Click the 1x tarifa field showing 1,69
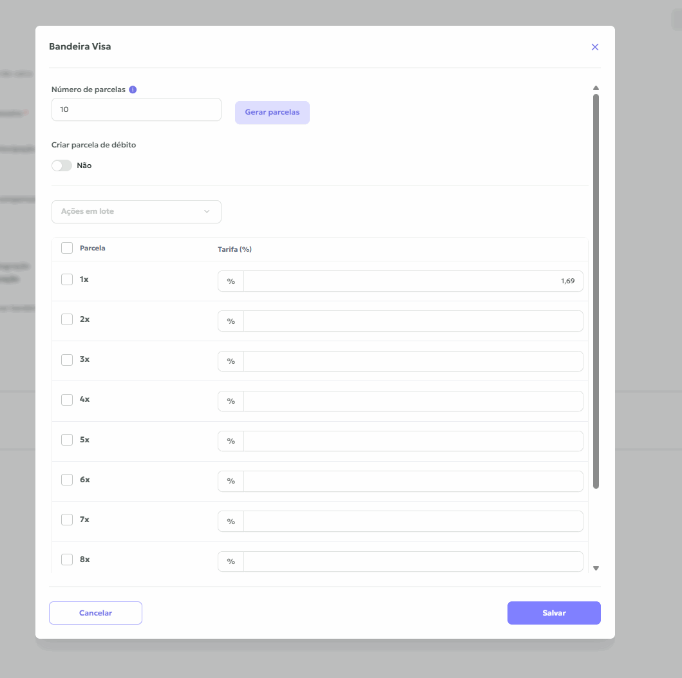The height and width of the screenshot is (678, 682). [x=412, y=281]
